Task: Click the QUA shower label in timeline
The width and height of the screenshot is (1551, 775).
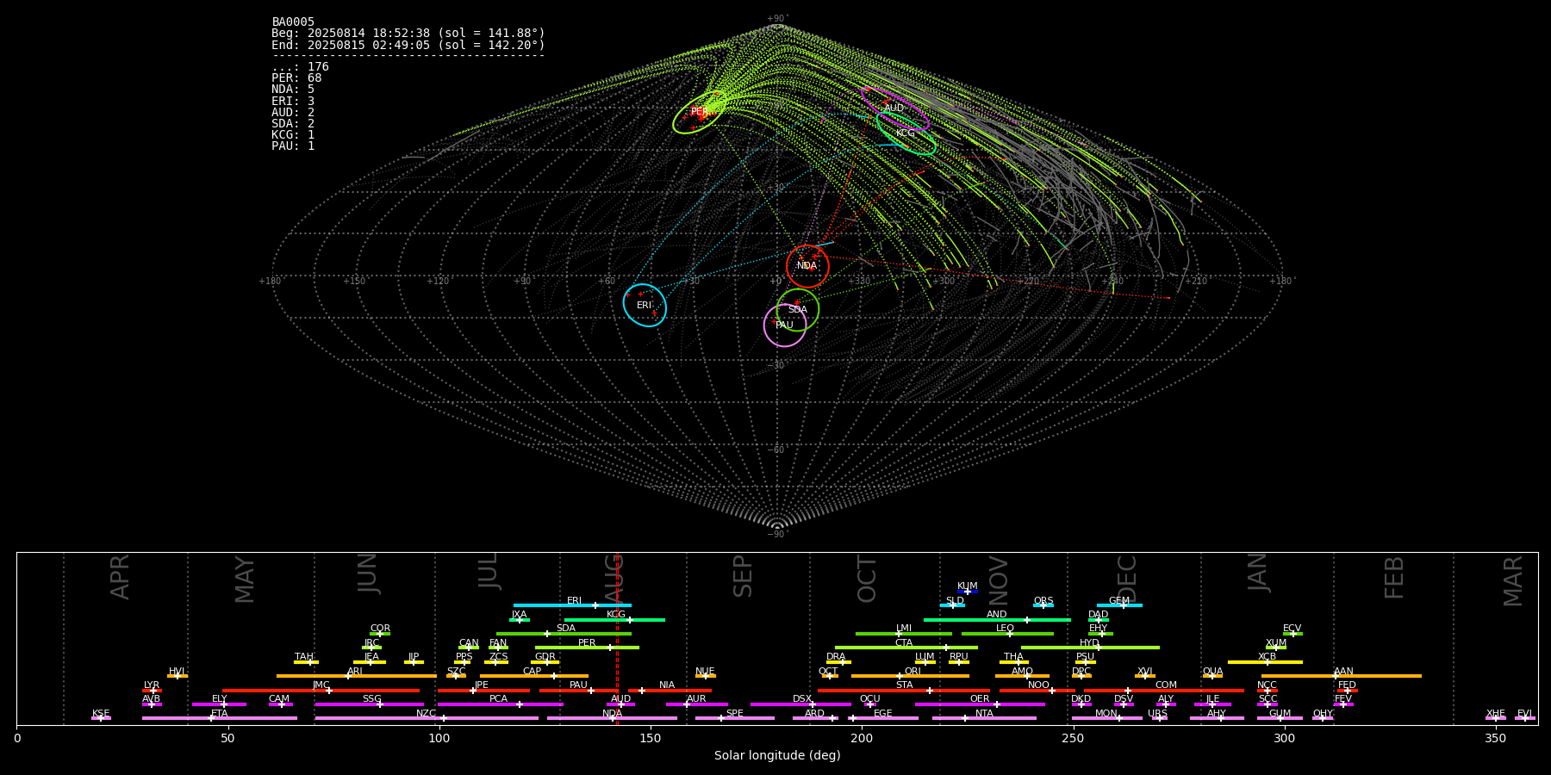Action: coord(1212,671)
